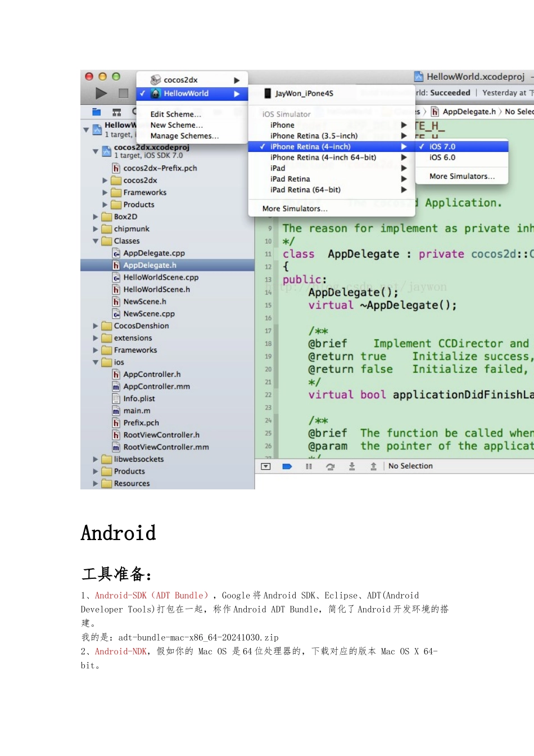Click the Pause execution debug icon
The width and height of the screenshot is (534, 756).
[309, 466]
